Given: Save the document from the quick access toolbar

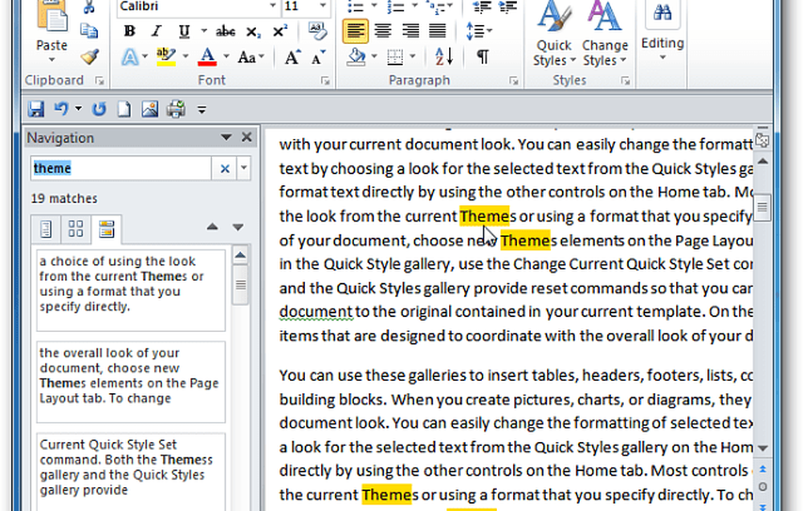Looking at the screenshot, I should pos(36,109).
